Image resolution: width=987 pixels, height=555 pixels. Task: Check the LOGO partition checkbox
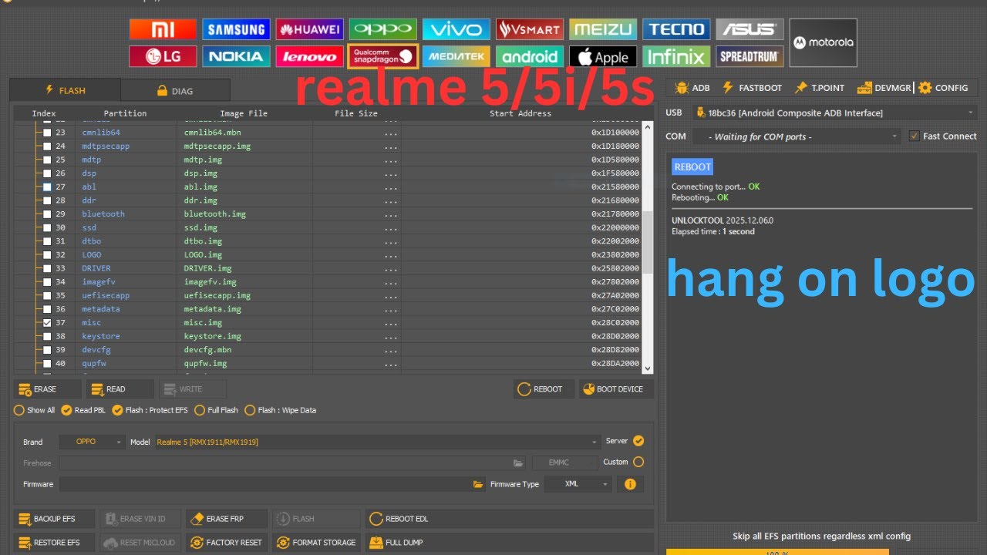click(47, 255)
